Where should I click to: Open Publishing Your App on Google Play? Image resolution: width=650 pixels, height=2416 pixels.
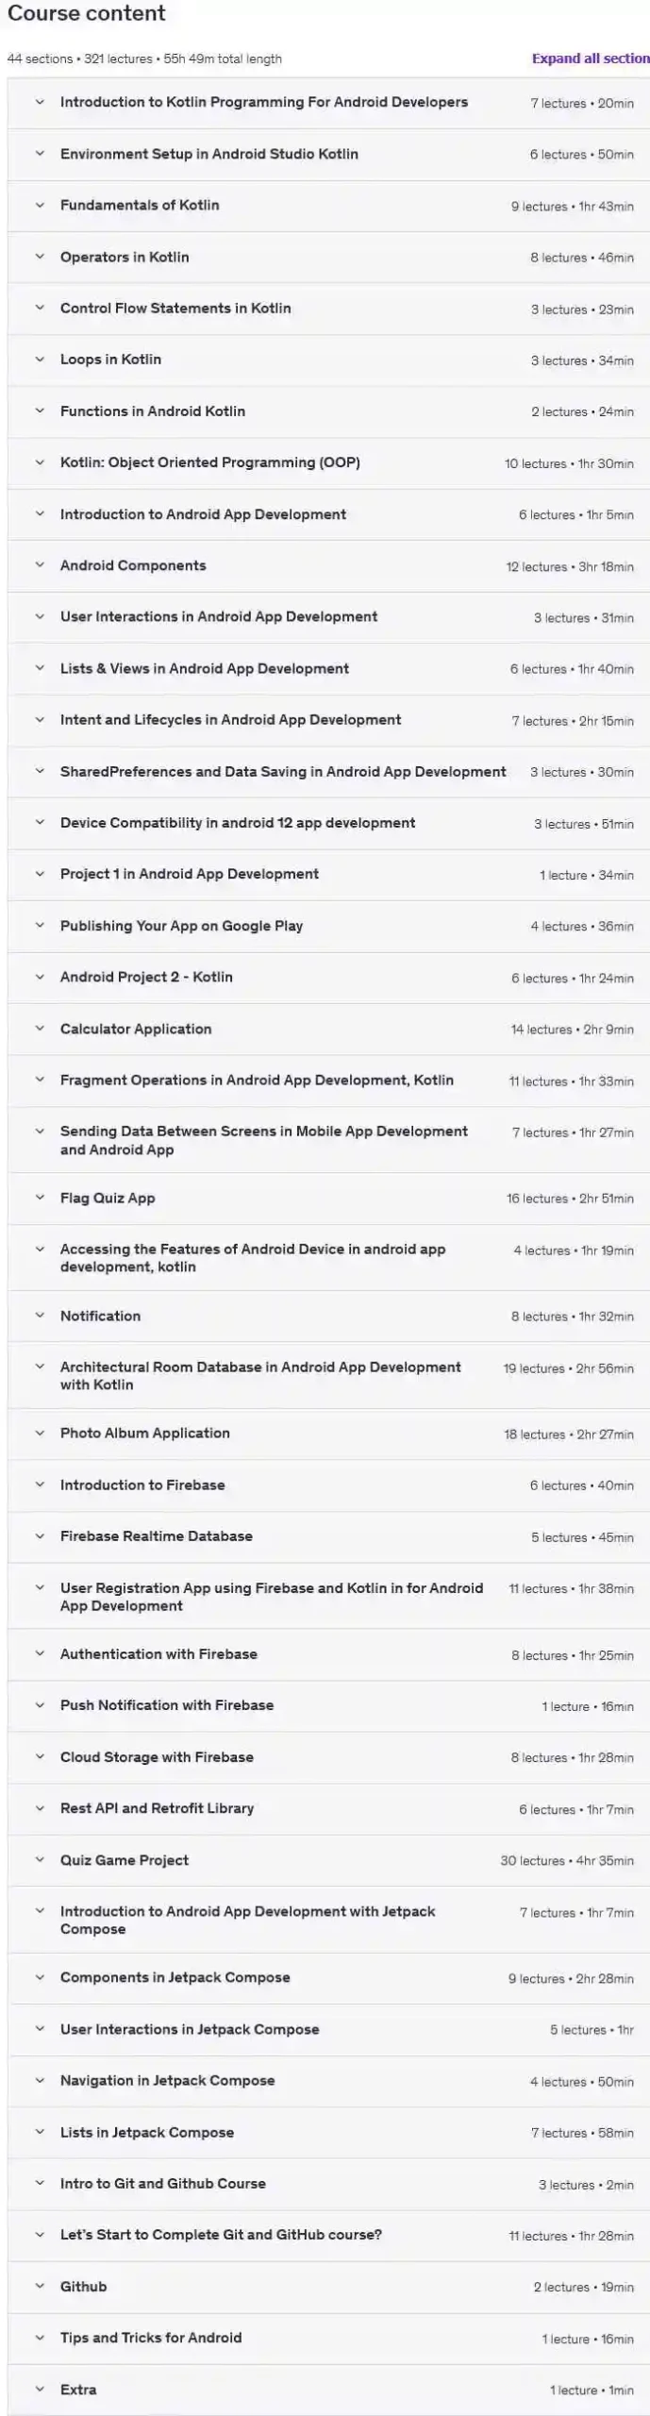coord(181,926)
